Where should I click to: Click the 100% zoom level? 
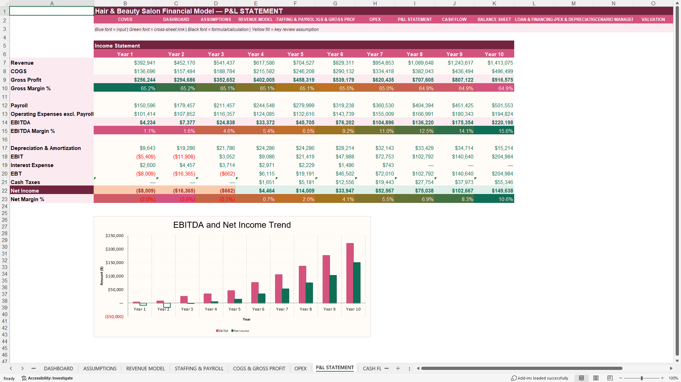673,378
